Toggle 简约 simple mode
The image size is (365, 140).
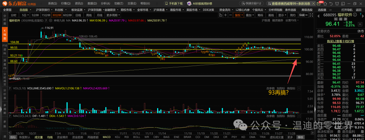pyautogui.click(x=293, y=15)
